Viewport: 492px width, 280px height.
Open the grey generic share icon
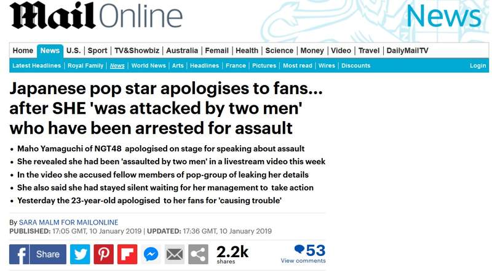198,254
